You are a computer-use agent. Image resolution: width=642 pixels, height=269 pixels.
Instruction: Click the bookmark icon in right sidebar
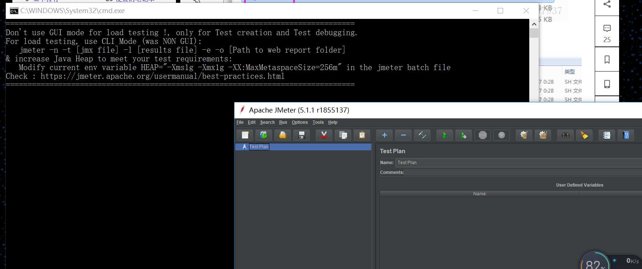coord(607,60)
